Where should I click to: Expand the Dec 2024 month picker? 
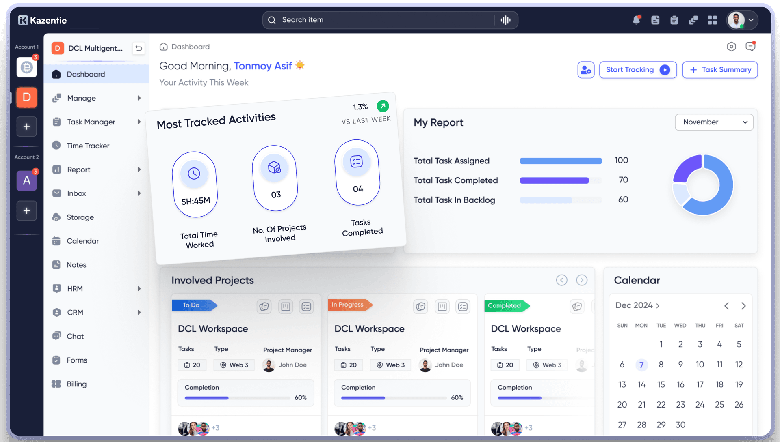tap(637, 305)
